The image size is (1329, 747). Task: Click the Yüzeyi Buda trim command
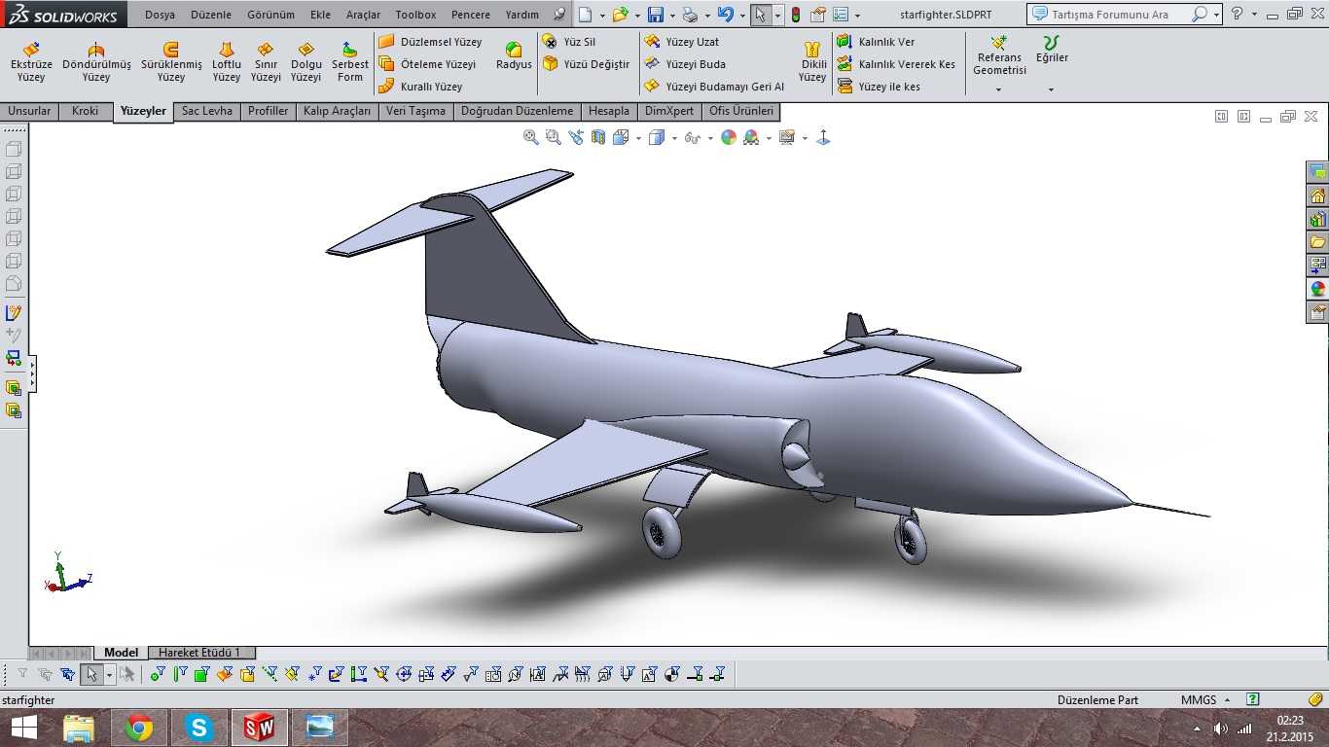coord(685,64)
